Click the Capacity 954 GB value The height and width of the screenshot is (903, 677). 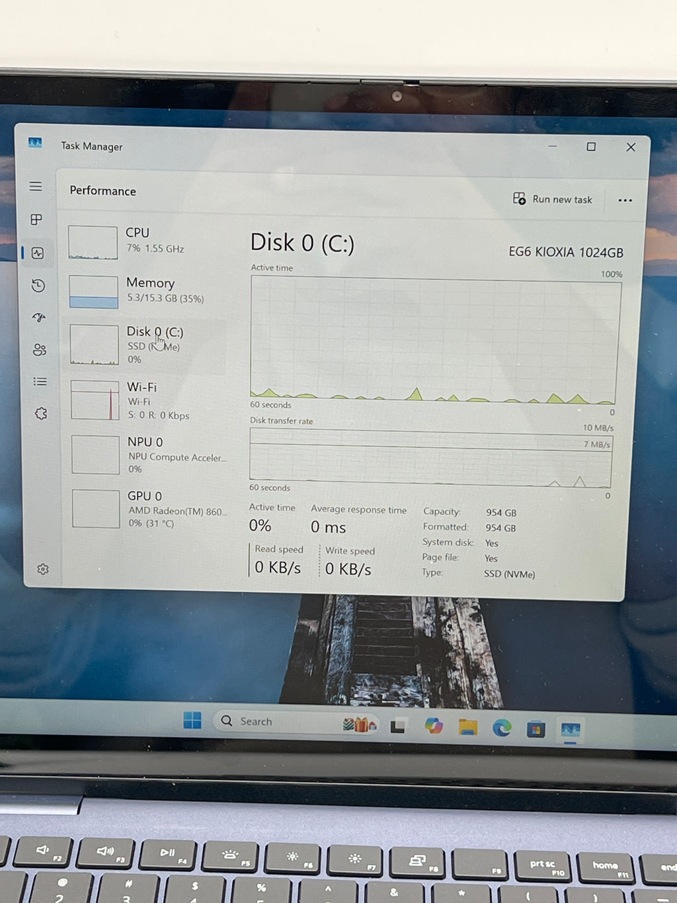coord(501,513)
